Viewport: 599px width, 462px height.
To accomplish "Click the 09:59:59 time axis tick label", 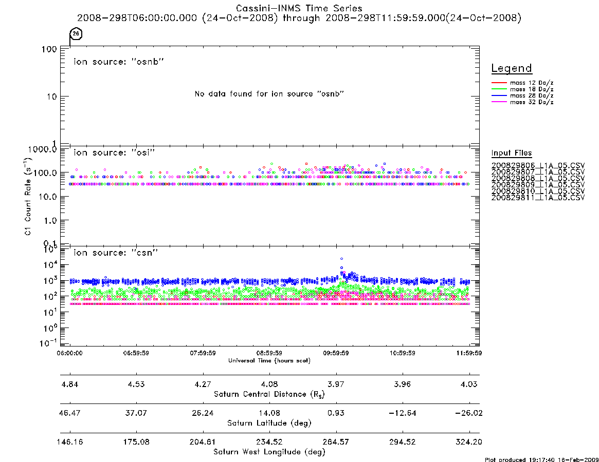I will click(336, 353).
